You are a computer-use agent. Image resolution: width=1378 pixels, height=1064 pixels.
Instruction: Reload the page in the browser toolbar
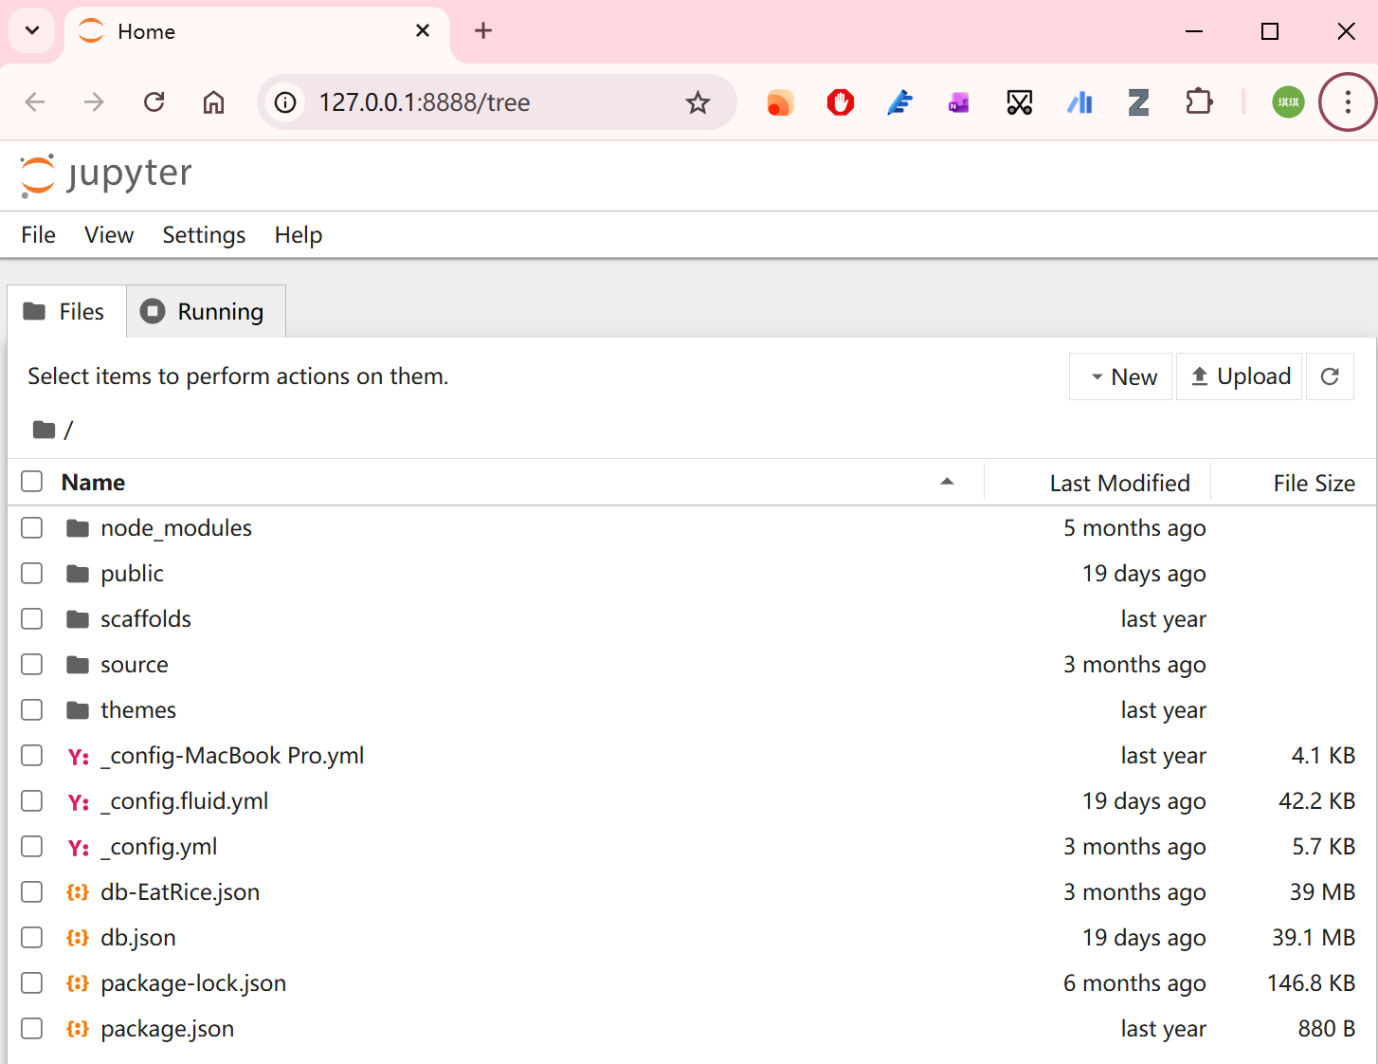tap(154, 102)
